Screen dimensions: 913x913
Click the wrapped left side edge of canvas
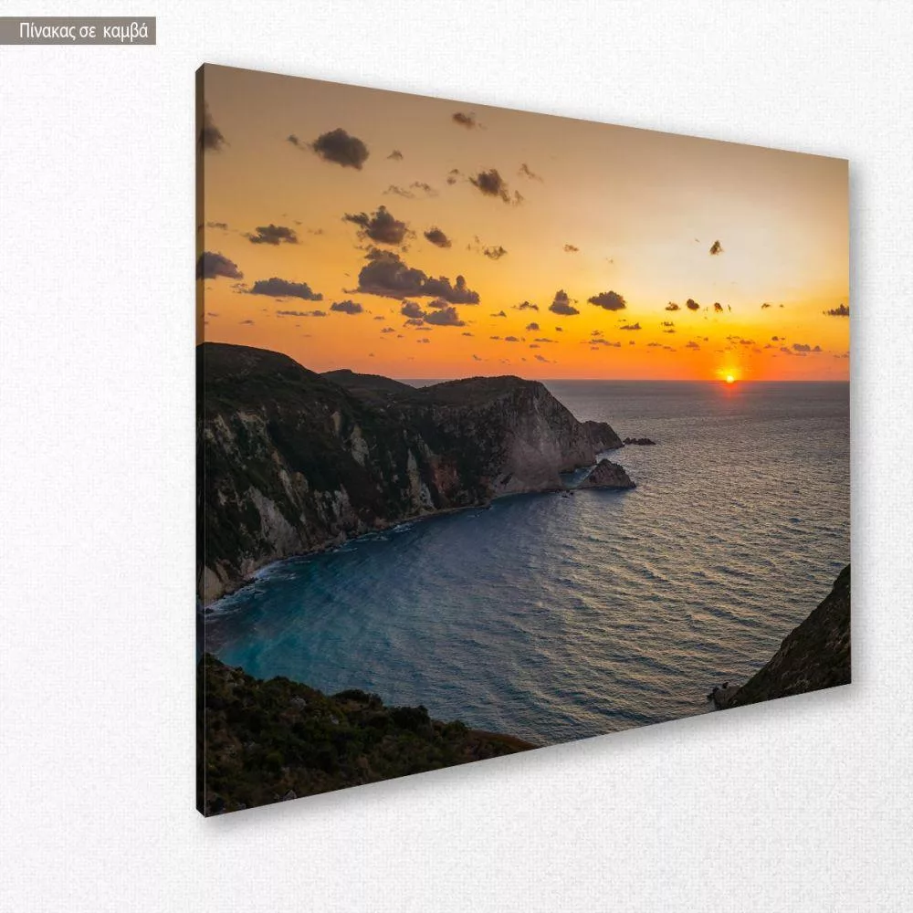[x=199, y=456]
